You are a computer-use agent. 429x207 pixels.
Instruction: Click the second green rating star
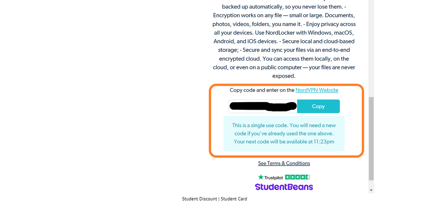tap(293, 177)
